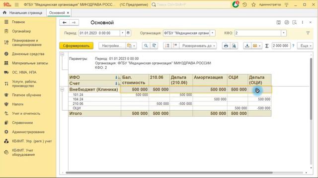Image resolution: width=318 pixels, height=178 pixels.
Task: Open the calendar picker for Период
Action: click(128, 33)
